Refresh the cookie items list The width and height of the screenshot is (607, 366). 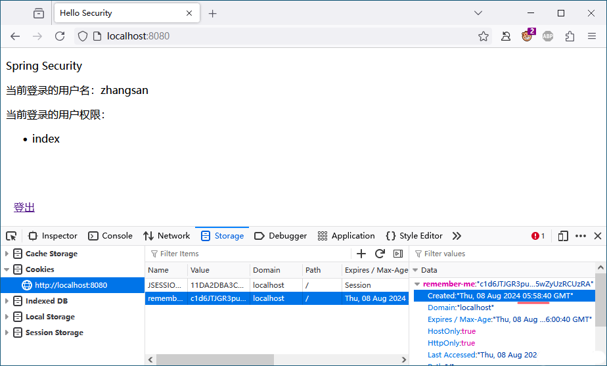tap(380, 254)
